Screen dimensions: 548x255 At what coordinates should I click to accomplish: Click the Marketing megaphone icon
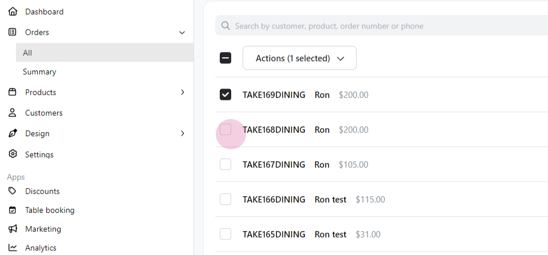[13, 229]
